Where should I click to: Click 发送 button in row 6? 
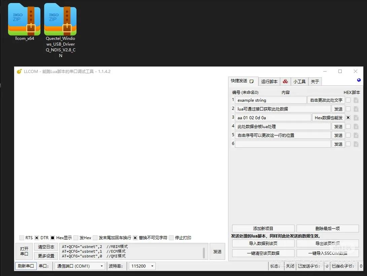coord(338,144)
